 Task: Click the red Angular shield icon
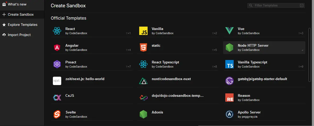click(57, 47)
